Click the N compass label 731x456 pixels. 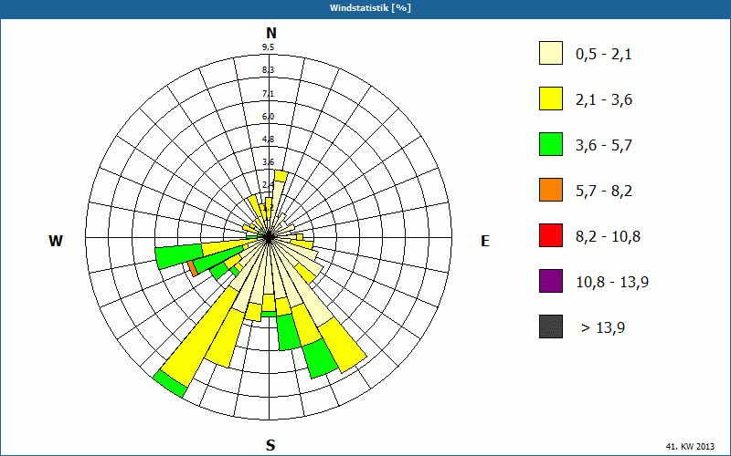click(270, 33)
